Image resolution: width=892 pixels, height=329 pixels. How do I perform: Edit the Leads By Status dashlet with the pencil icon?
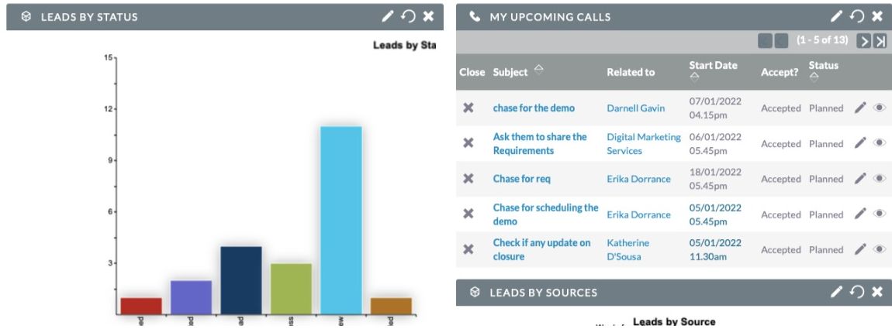click(x=387, y=16)
